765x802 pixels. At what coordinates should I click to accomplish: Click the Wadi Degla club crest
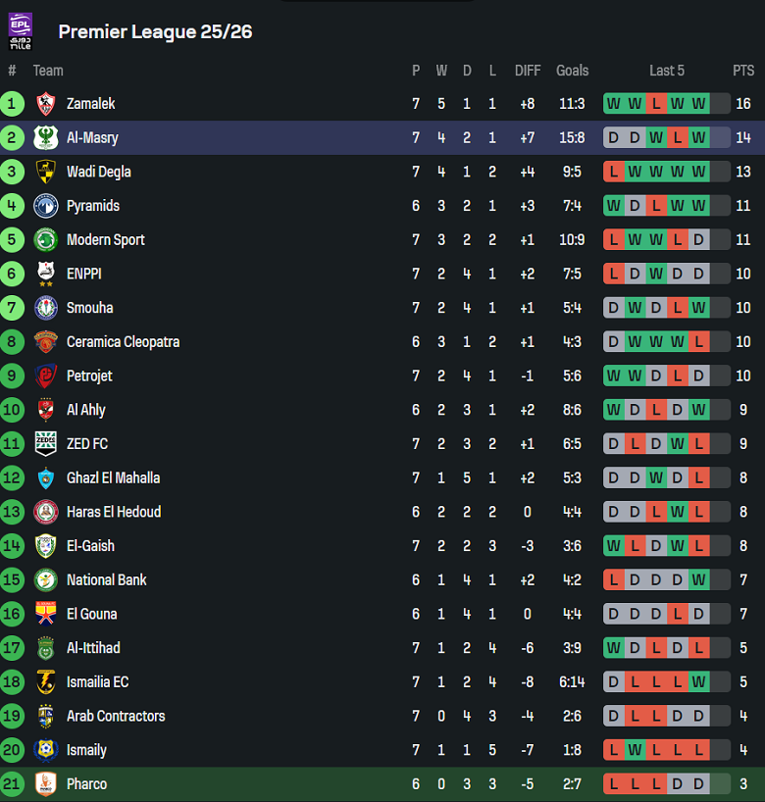tap(46, 172)
